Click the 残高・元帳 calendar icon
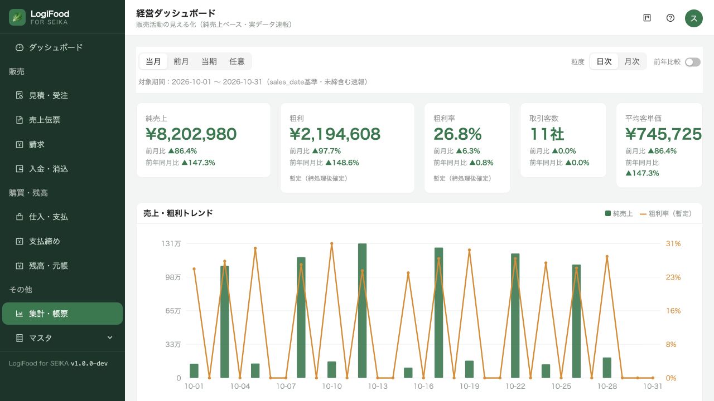 [20, 266]
